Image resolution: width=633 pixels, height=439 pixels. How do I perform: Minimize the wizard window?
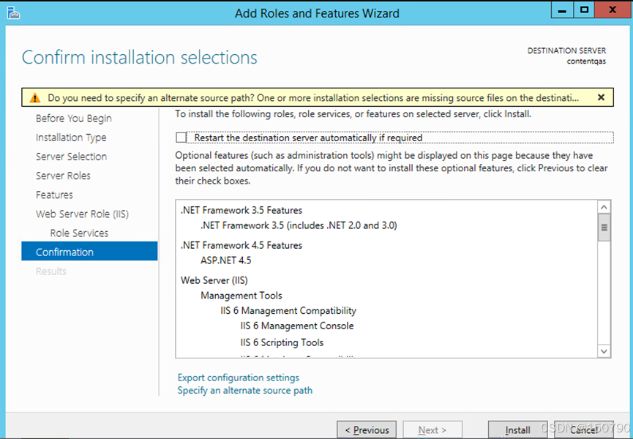[x=562, y=10]
